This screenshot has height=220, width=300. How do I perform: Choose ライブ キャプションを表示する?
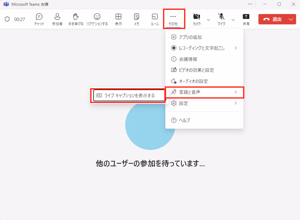(x=129, y=95)
